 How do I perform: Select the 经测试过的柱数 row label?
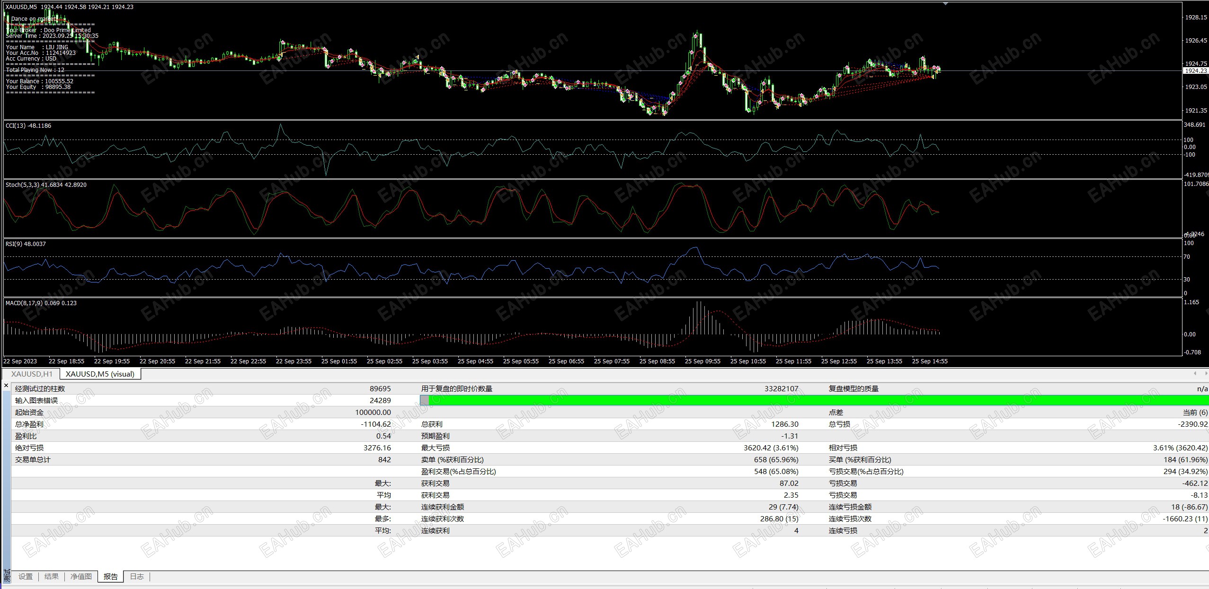click(x=40, y=389)
